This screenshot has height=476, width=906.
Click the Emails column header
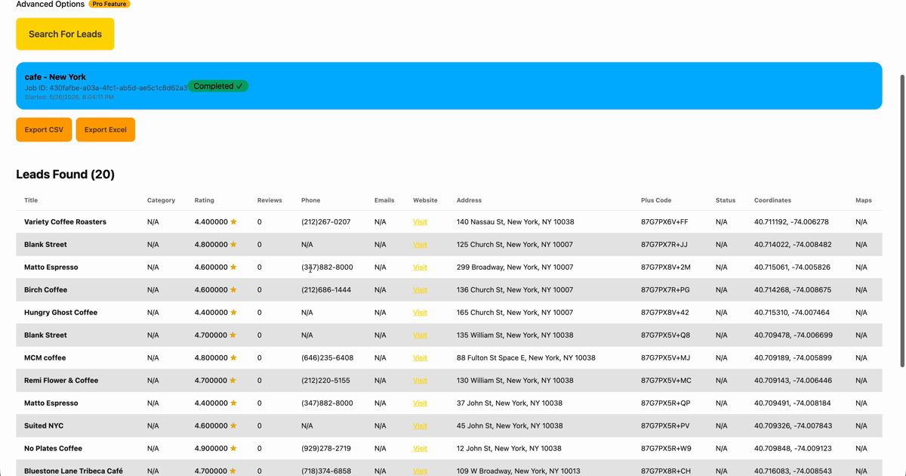(x=384, y=200)
